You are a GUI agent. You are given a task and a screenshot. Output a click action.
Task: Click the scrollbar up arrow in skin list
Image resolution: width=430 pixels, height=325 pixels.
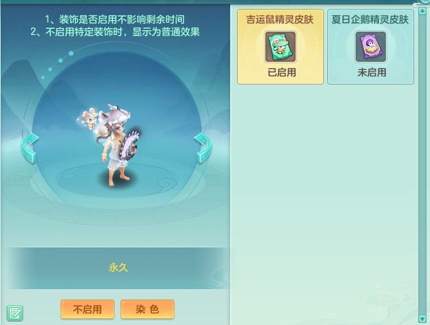[x=422, y=11]
